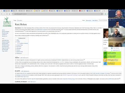
Task: Open ICANN Board of Directors link in intro
Action: coord(42,29)
